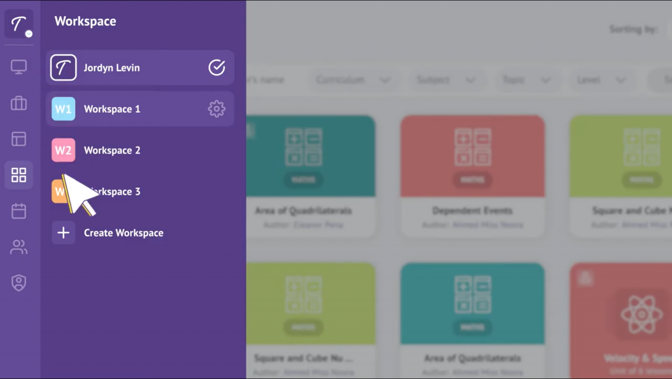This screenshot has width=672, height=379.
Task: Open the calendar icon in sidebar
Action: pos(19,211)
